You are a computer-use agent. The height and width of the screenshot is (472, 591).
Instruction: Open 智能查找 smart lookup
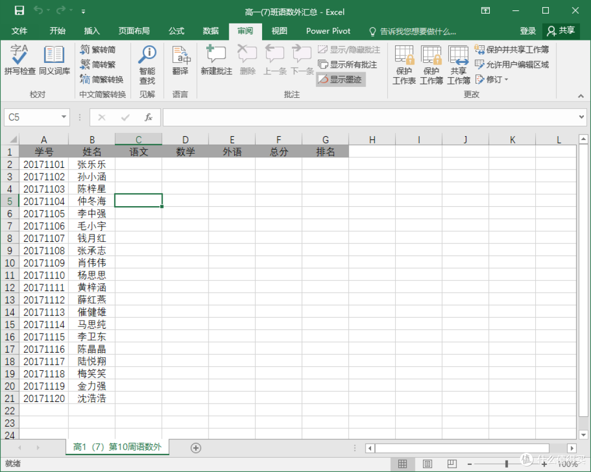[x=147, y=65]
